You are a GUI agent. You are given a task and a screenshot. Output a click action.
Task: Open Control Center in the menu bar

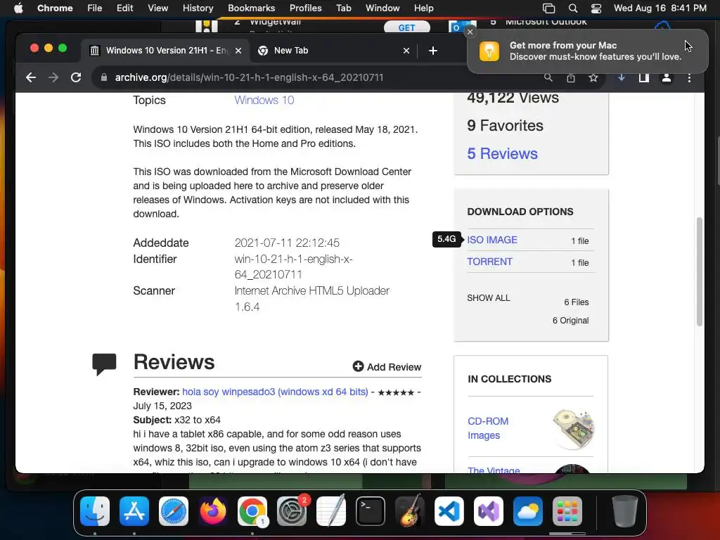[x=596, y=8]
